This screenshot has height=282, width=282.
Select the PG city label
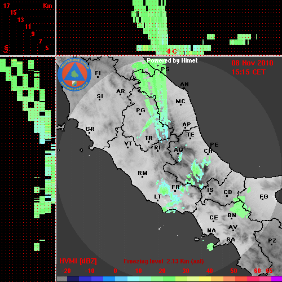[140, 110]
